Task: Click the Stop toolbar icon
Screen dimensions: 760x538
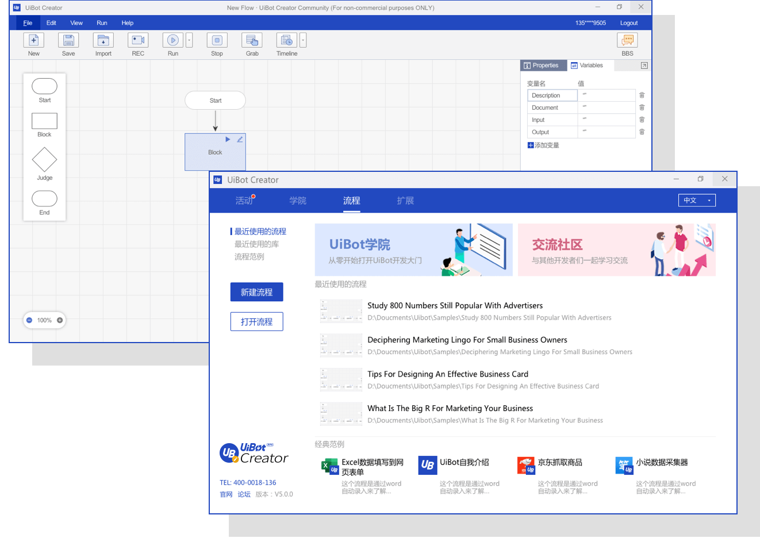Action: pyautogui.click(x=217, y=40)
